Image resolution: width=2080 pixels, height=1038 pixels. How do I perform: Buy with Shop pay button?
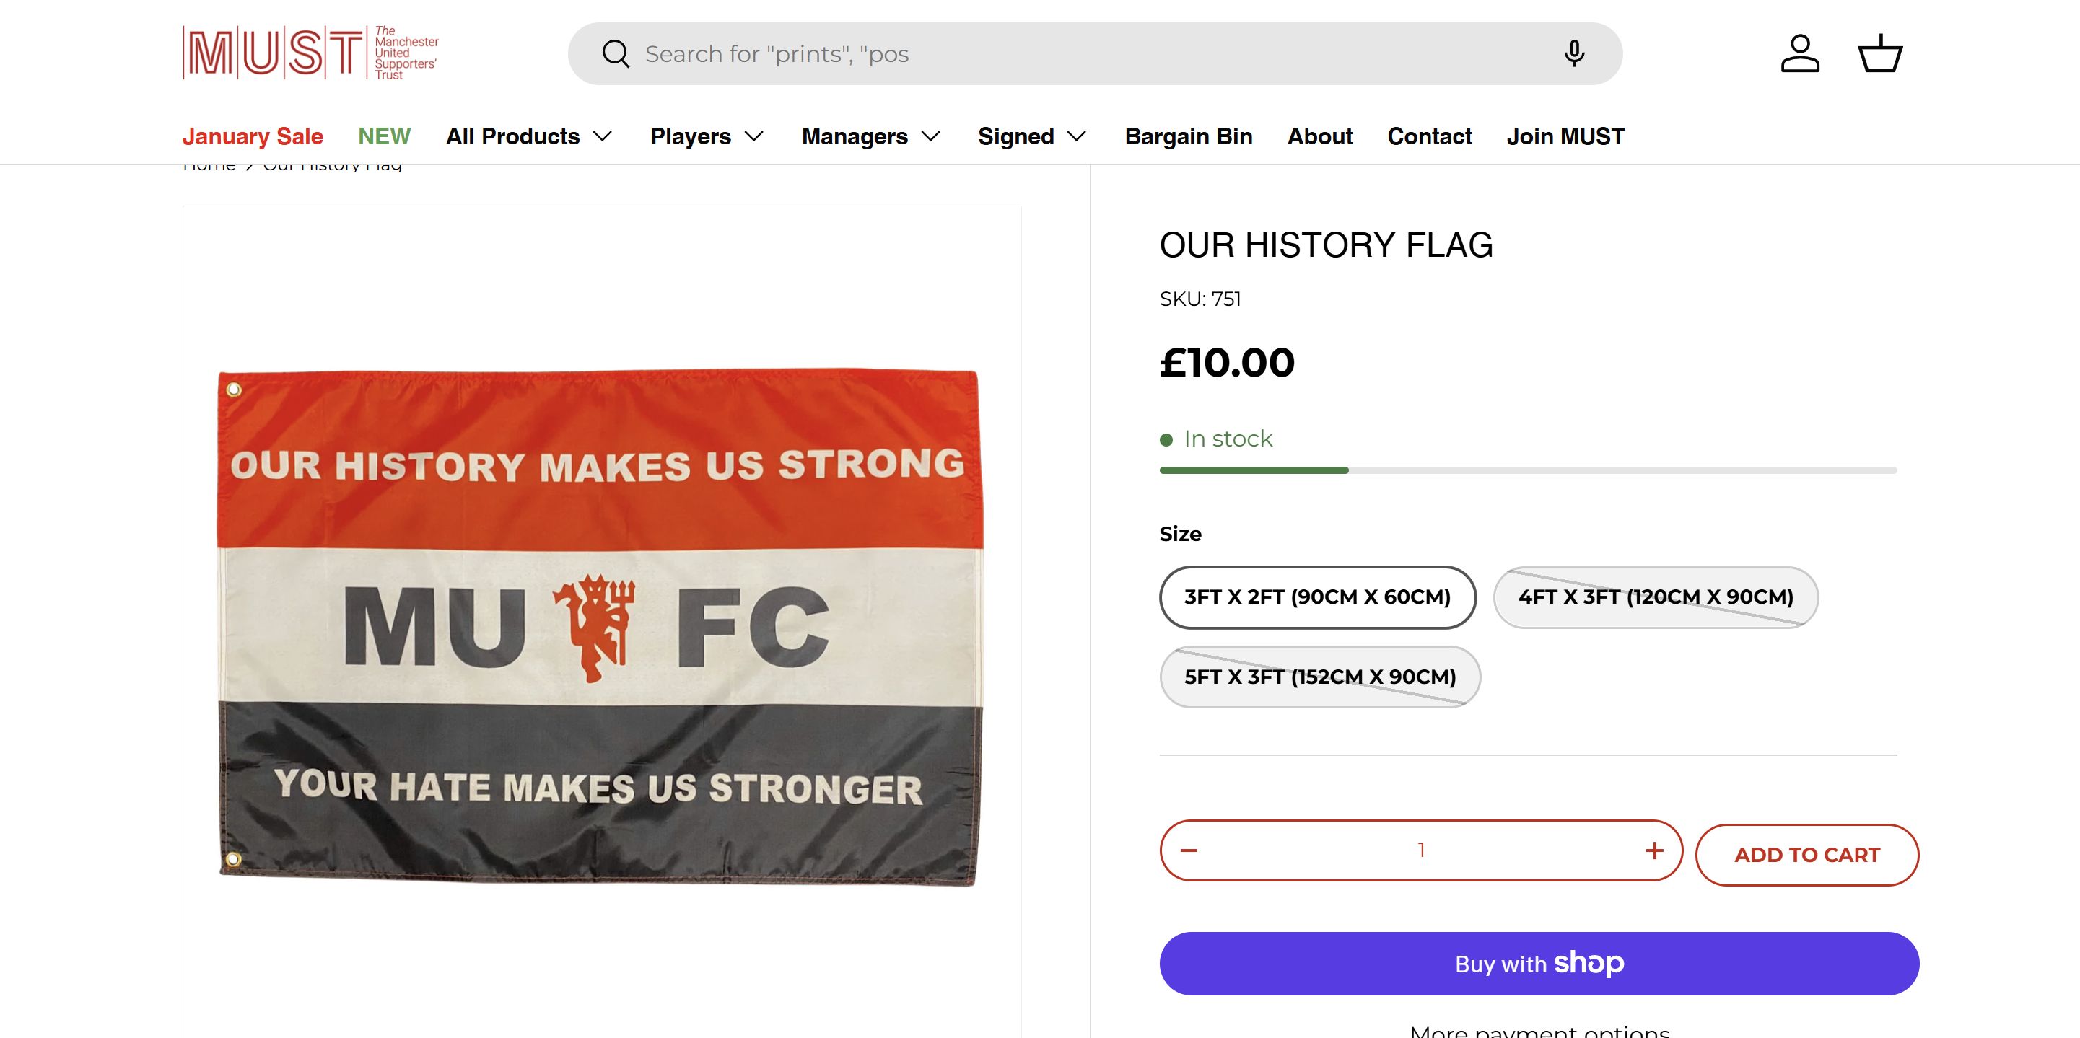tap(1538, 964)
